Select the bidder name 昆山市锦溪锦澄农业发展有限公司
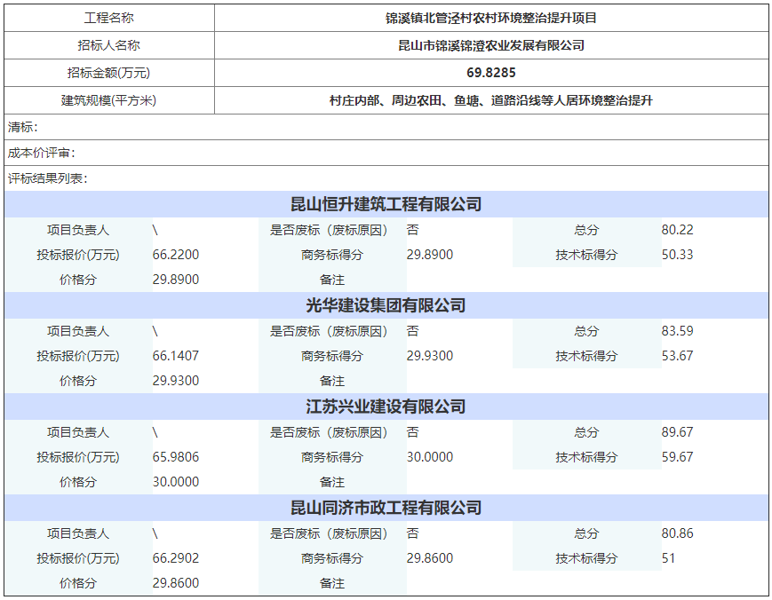Screen dimensions: 772x600 point(490,45)
